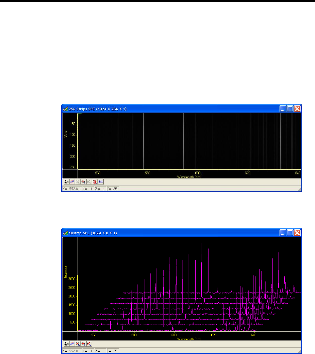Minimize the 256 Strips.SPE window

coord(283,109)
